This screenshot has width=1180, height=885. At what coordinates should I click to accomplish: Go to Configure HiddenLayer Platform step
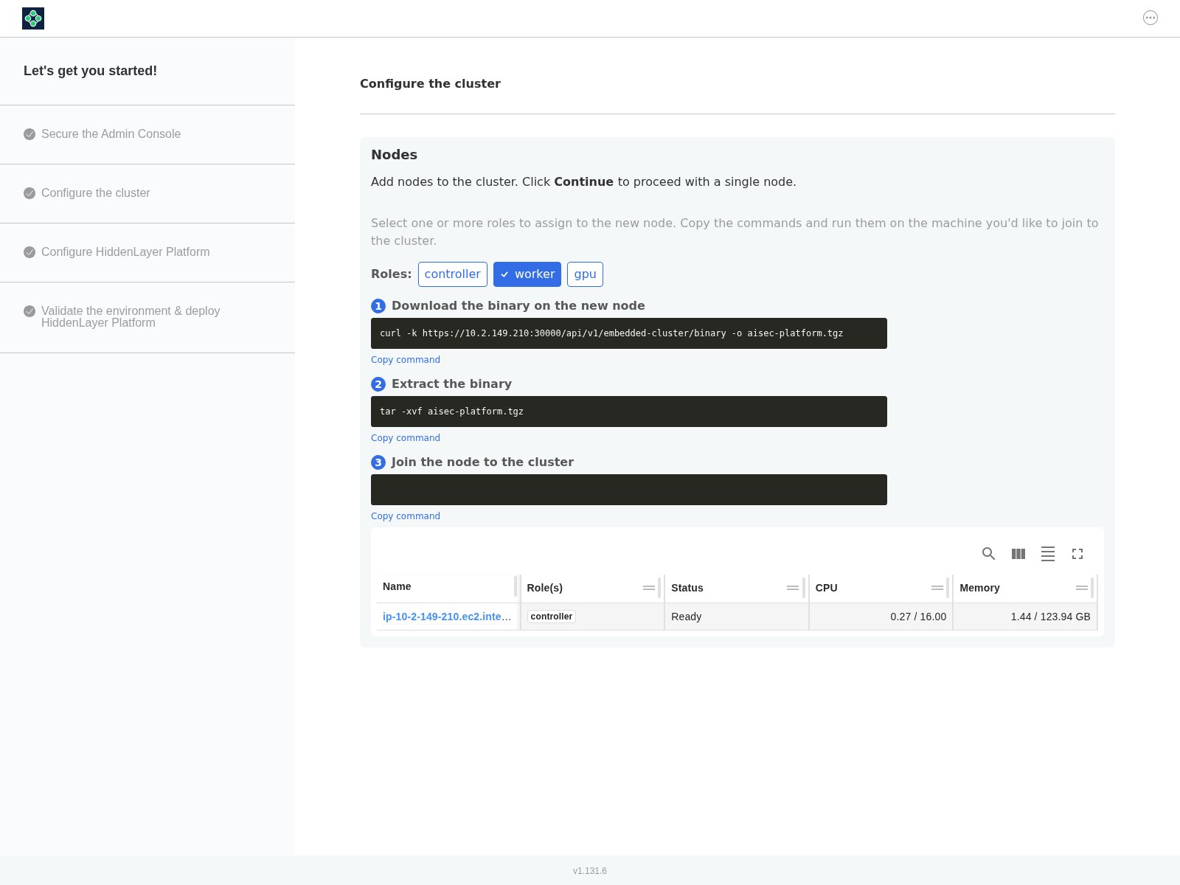125,252
